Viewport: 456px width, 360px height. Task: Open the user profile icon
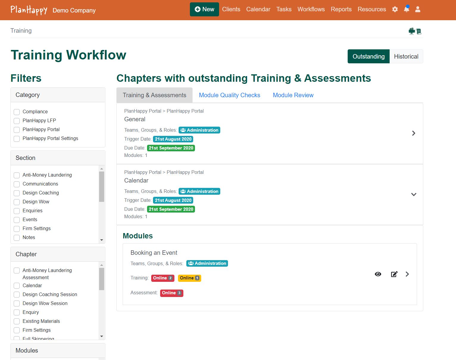click(418, 9)
